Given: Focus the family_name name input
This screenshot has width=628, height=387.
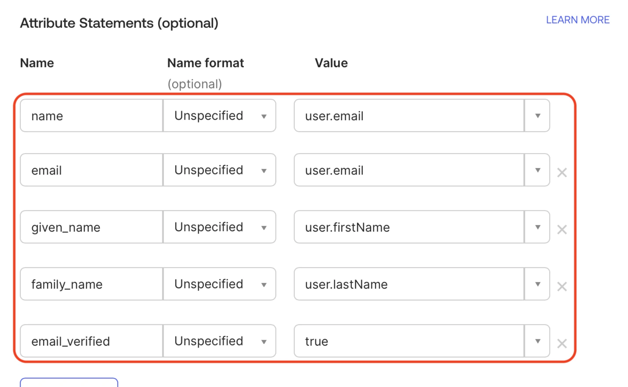Looking at the screenshot, I should click(x=91, y=284).
